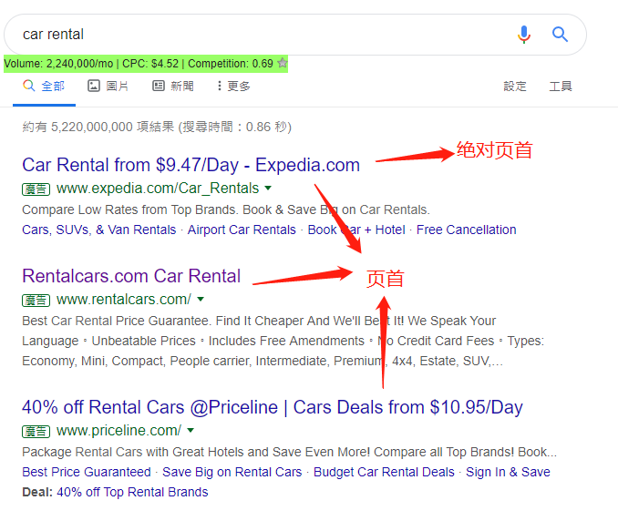The image size is (618, 521).
Task: Switch to the 圖片 images tab
Action: (x=108, y=86)
